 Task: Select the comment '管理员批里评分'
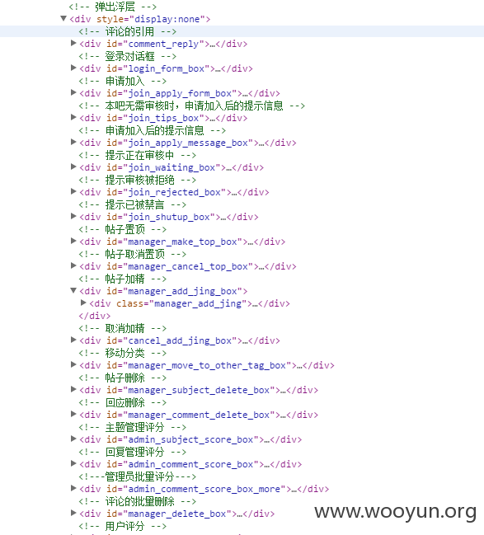[x=137, y=476]
